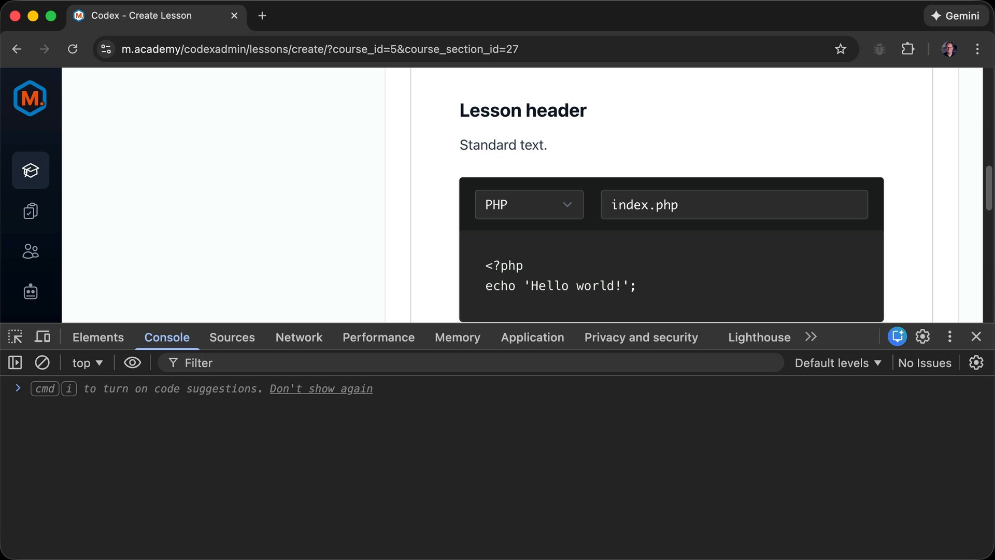This screenshot has height=560, width=995.
Task: Select the inspect element tool in DevTools
Action: click(15, 337)
